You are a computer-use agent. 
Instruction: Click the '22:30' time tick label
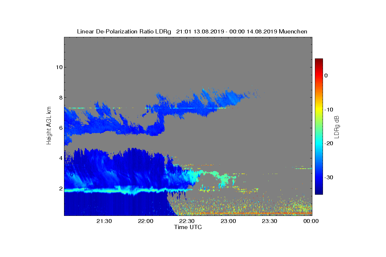click(x=187, y=221)
